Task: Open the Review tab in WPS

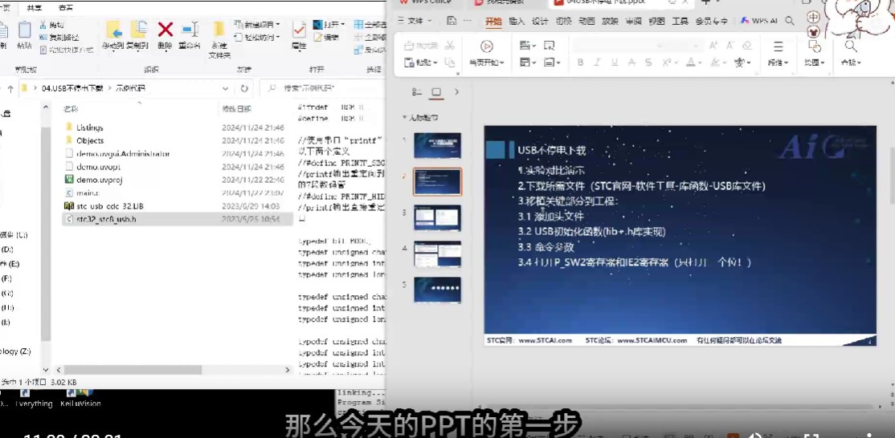Action: [x=633, y=21]
